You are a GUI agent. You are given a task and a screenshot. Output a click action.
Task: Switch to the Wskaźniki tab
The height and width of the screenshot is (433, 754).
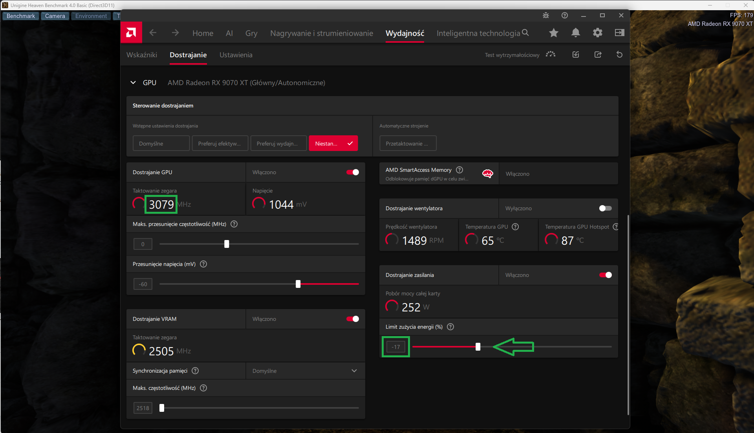tap(142, 55)
